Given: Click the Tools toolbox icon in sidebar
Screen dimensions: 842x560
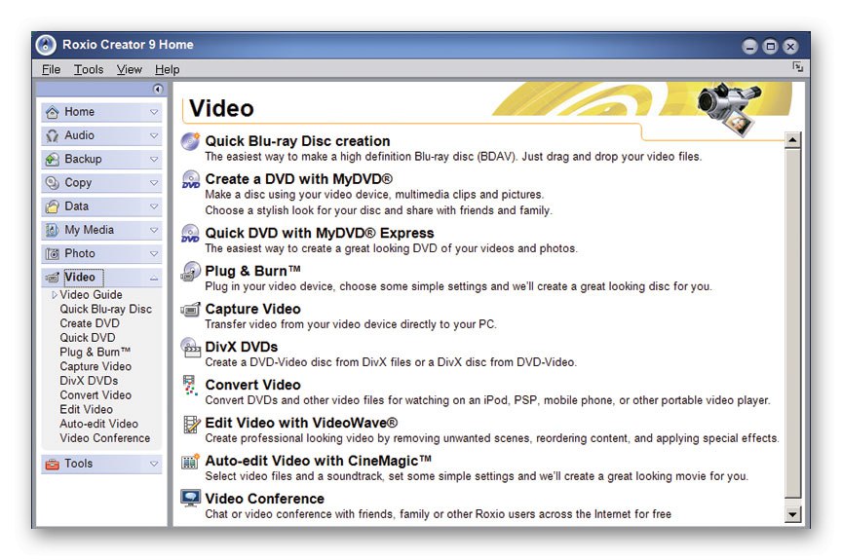Looking at the screenshot, I should tap(52, 464).
